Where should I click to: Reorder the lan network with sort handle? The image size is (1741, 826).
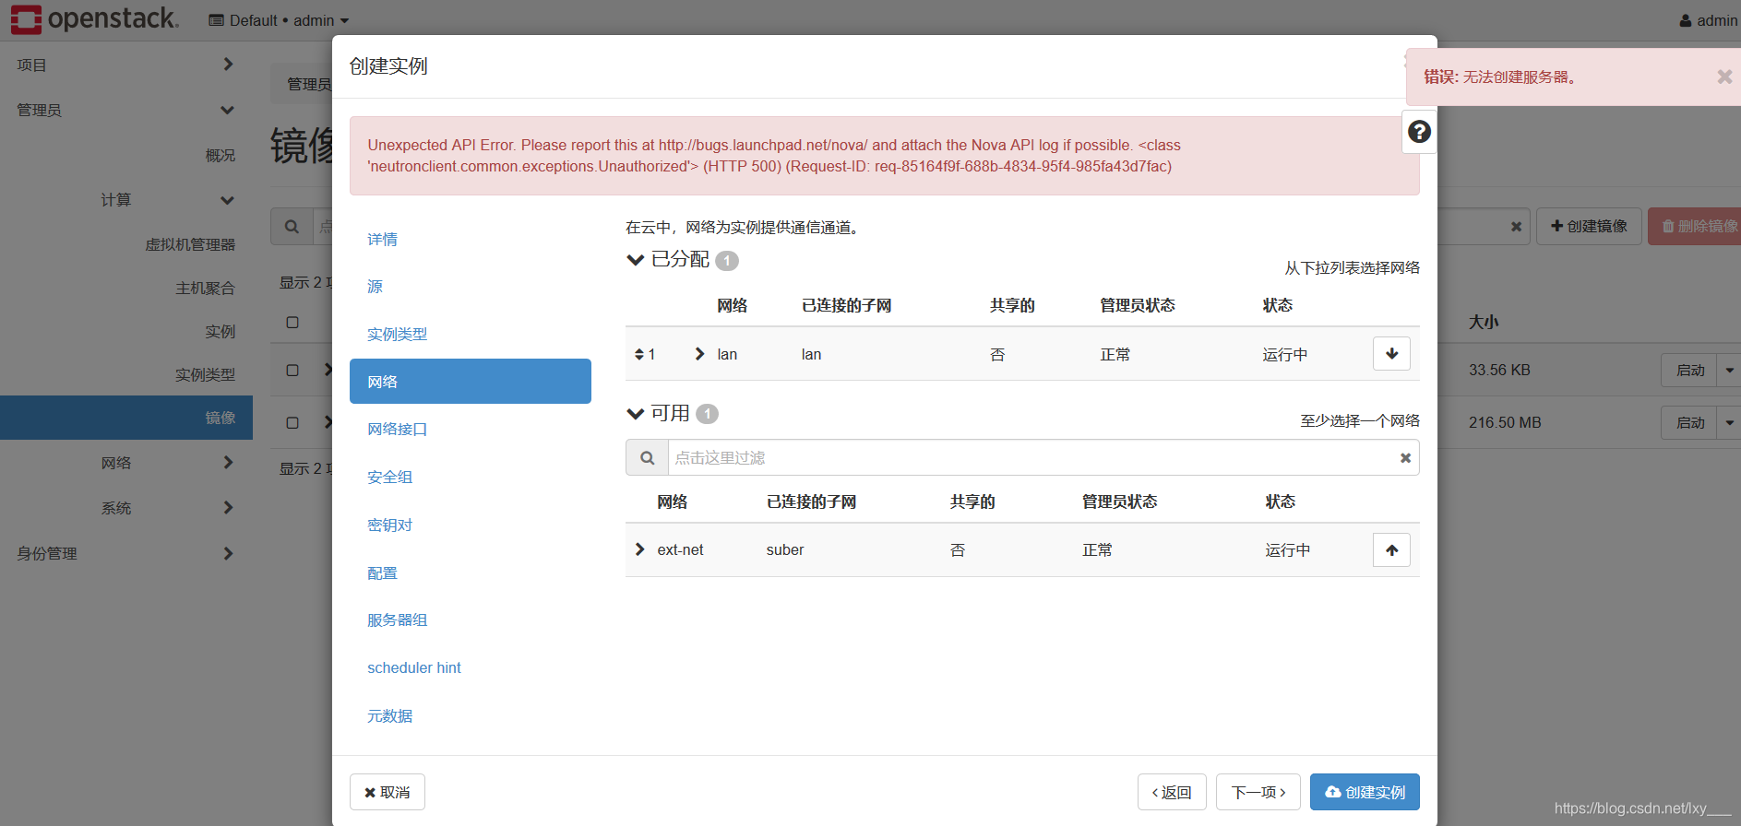coord(638,355)
